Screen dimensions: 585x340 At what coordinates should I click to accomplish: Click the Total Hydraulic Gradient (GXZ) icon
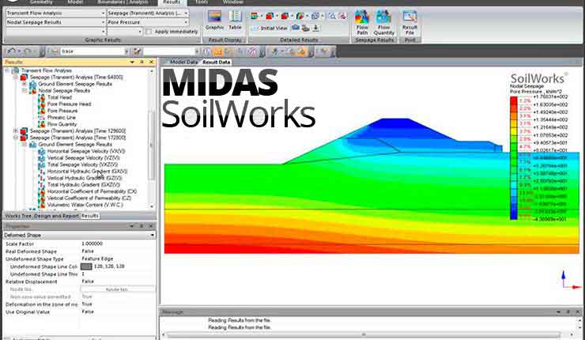pyautogui.click(x=41, y=185)
